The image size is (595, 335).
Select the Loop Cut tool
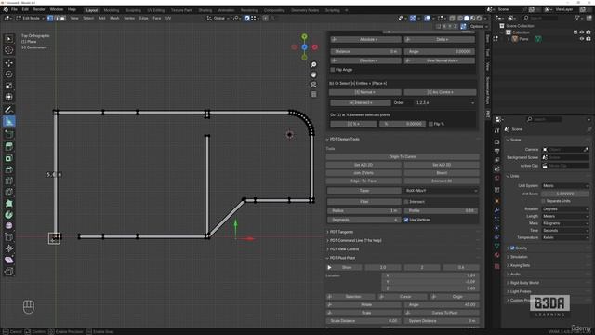tap(8, 181)
